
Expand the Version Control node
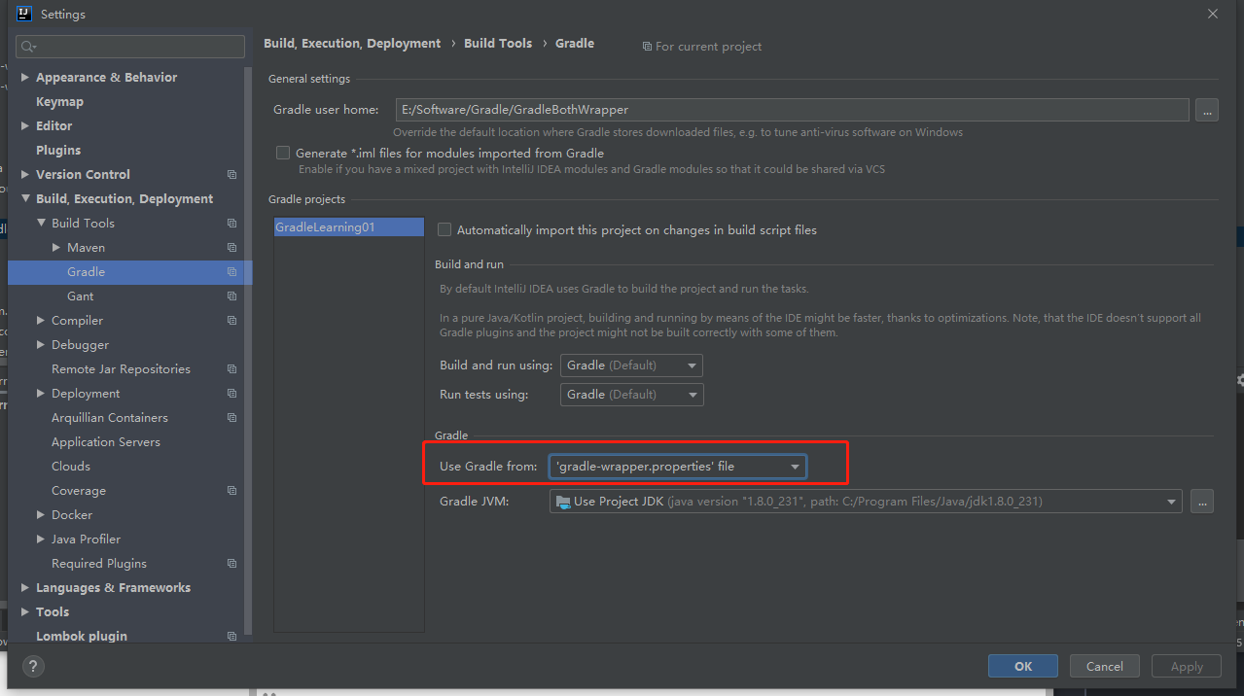(25, 175)
